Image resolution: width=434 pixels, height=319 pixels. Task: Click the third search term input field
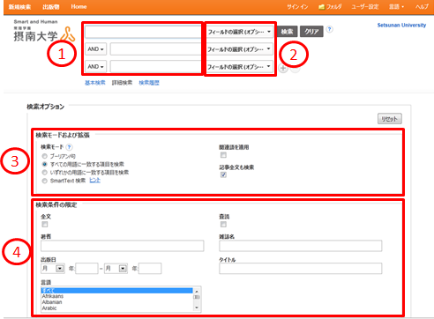tap(156, 67)
